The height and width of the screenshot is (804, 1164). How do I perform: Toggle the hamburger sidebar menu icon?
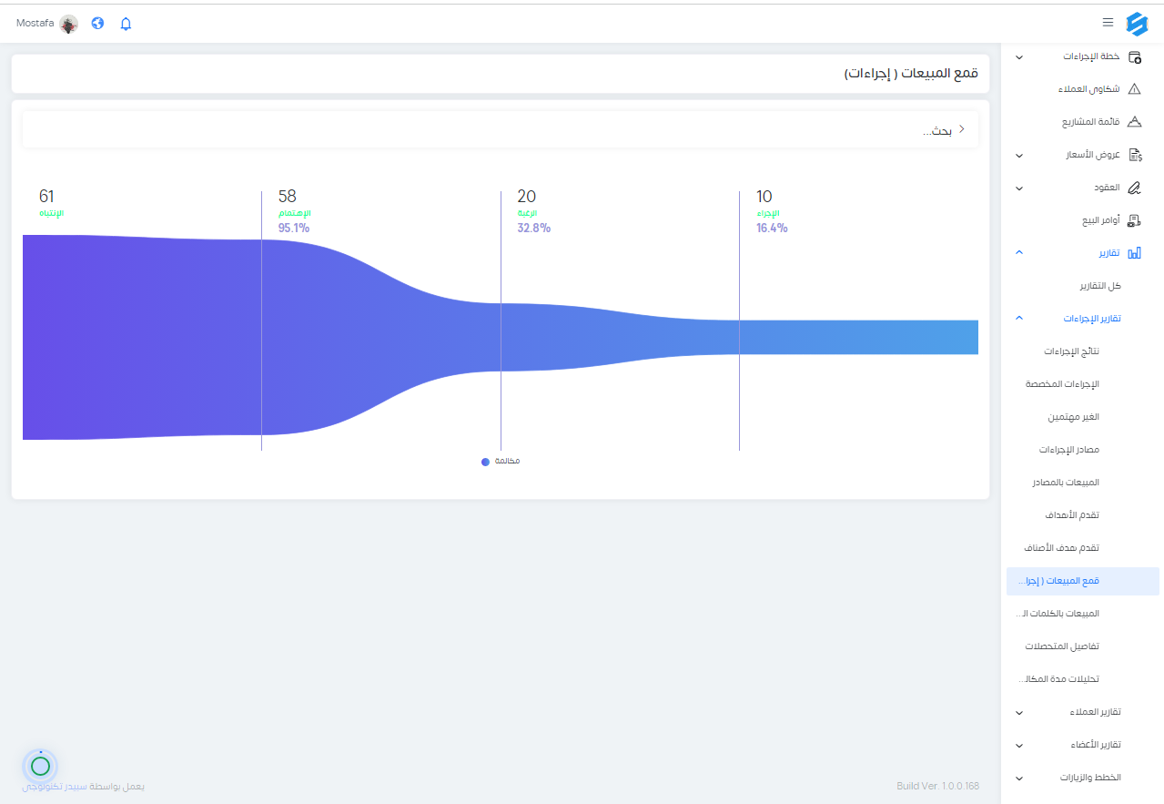[1108, 22]
